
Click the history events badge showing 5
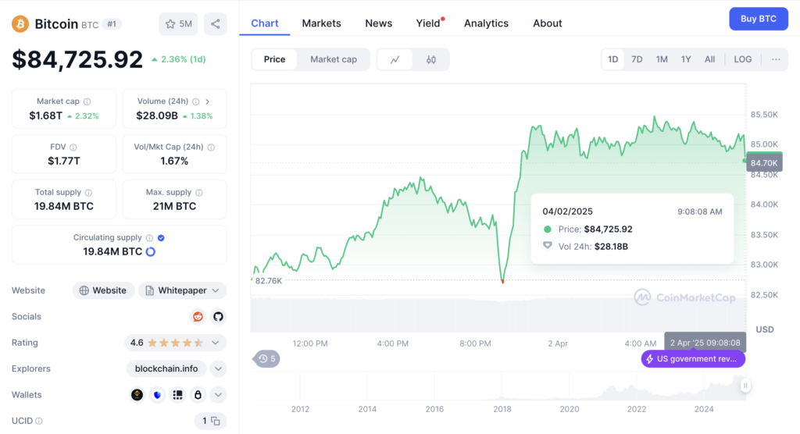coord(267,359)
